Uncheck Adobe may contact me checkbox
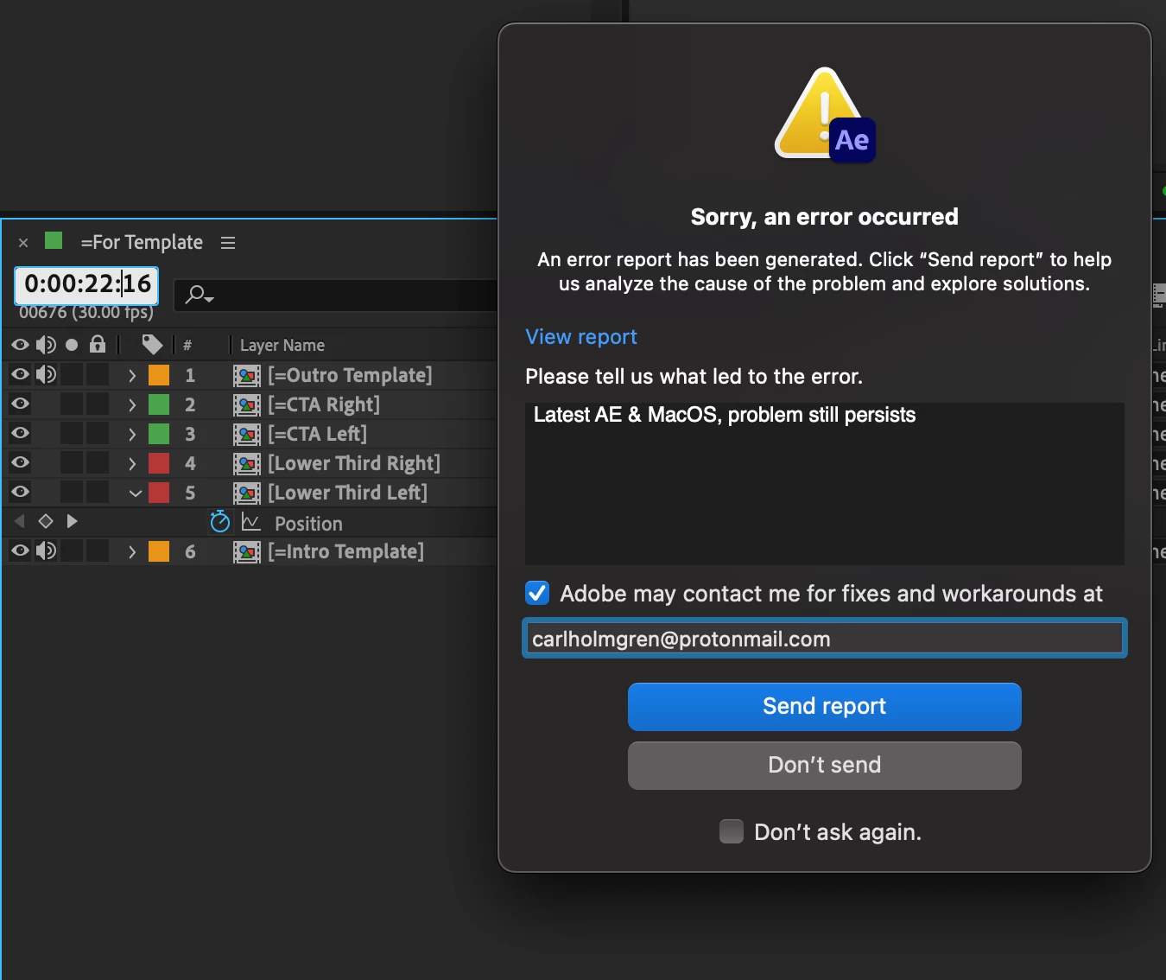Image resolution: width=1166 pixels, height=980 pixels. (x=537, y=593)
